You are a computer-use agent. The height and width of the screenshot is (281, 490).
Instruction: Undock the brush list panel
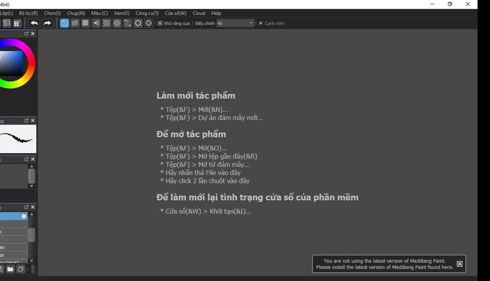[x=27, y=207]
